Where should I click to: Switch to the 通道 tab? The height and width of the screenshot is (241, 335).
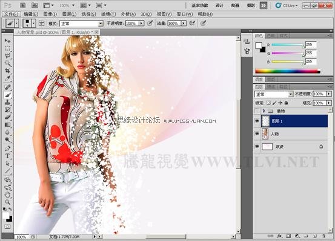click(271, 87)
